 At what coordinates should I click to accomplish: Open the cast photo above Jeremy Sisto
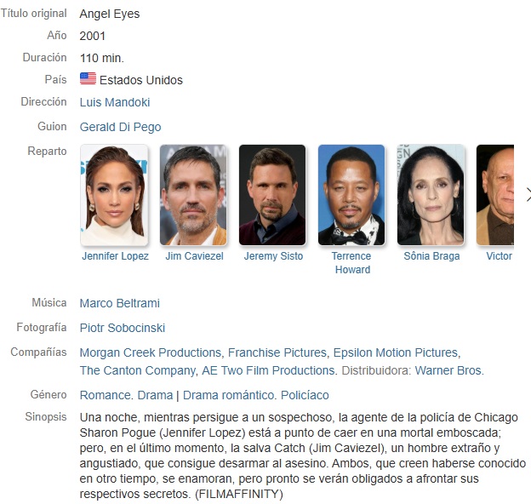(x=272, y=195)
